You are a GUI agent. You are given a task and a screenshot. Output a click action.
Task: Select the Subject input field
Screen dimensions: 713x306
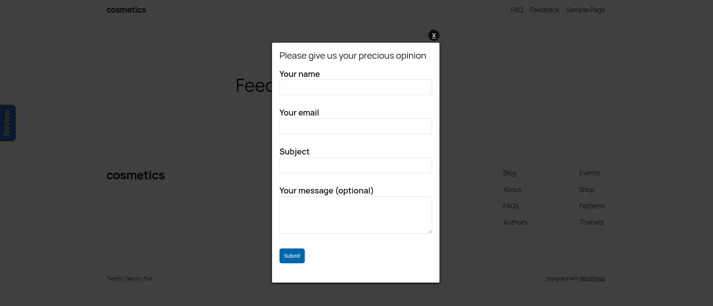pos(355,165)
